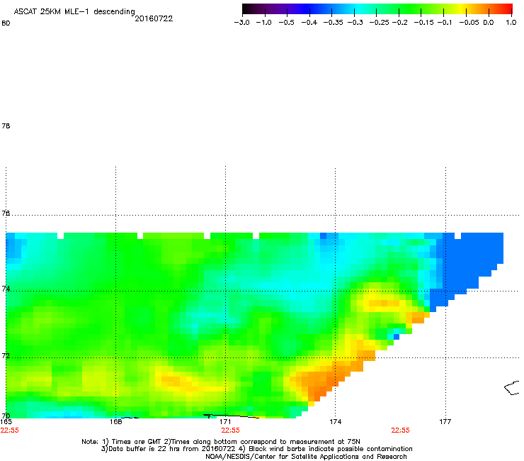Image resolution: width=524 pixels, height=461 pixels.
Task: Click the 'ASCAT 25KM MLE-1 descending' title
Action: click(x=74, y=12)
